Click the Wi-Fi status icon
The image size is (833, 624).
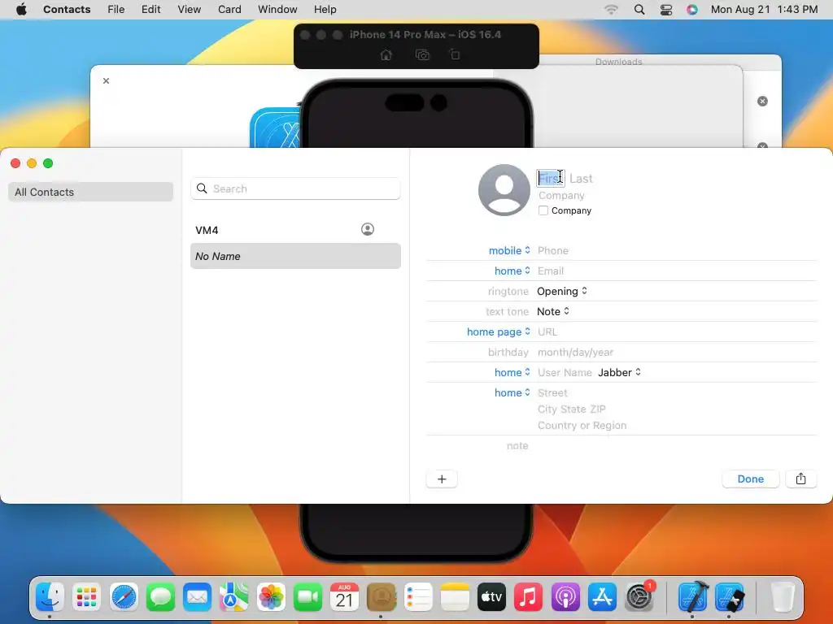(x=612, y=10)
